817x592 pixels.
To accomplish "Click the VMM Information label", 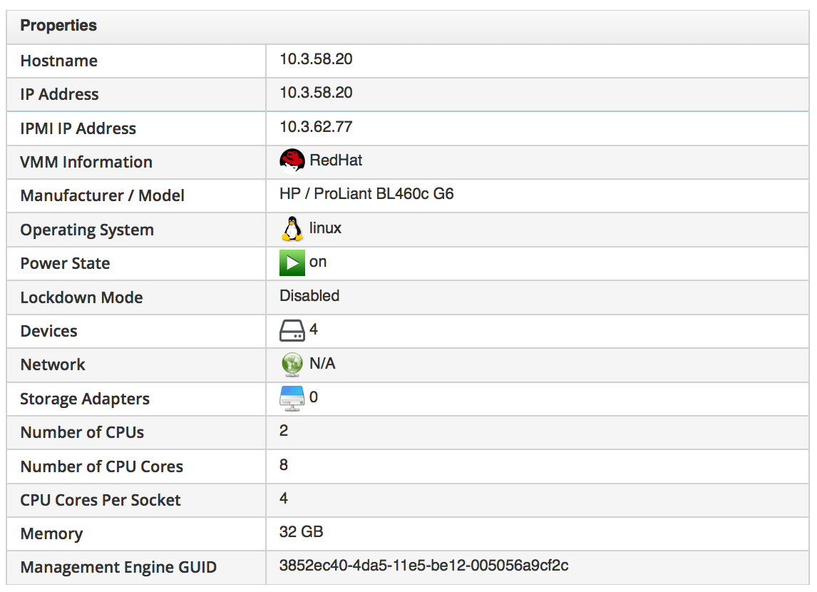I will pyautogui.click(x=86, y=162).
